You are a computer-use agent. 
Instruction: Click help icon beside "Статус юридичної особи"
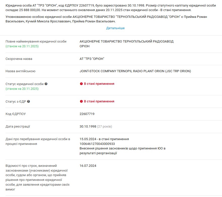click(46, 84)
